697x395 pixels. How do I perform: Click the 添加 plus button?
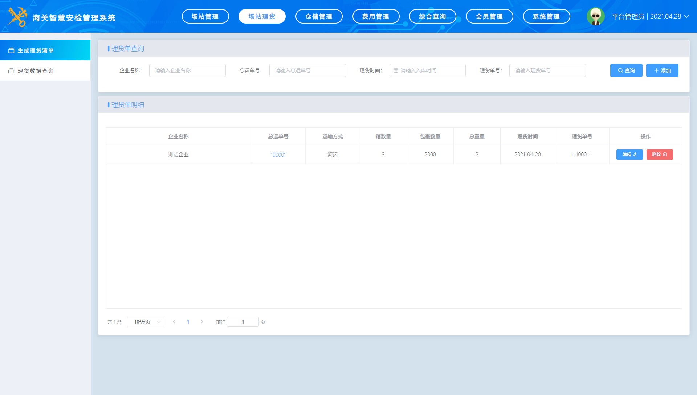coord(662,70)
